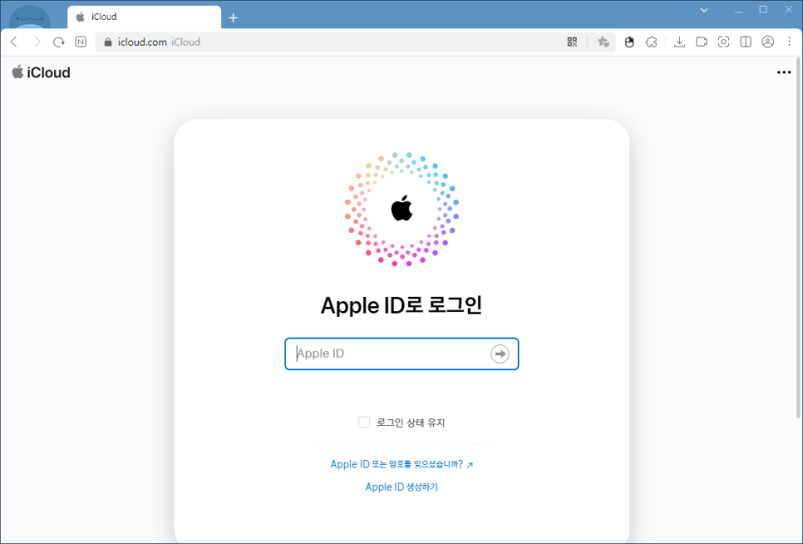Click the iCloud logo in page header

pos(41,72)
